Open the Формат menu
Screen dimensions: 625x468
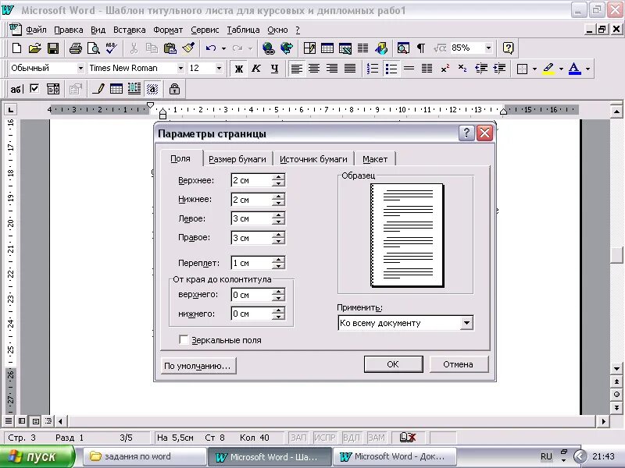tap(168, 30)
